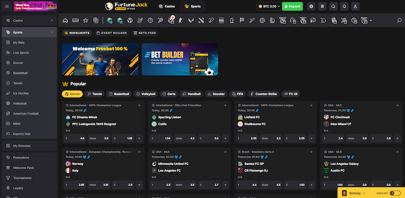Screen dimensions: 405x198
Task: Open My Bets in the sidebar
Action: 29,43
